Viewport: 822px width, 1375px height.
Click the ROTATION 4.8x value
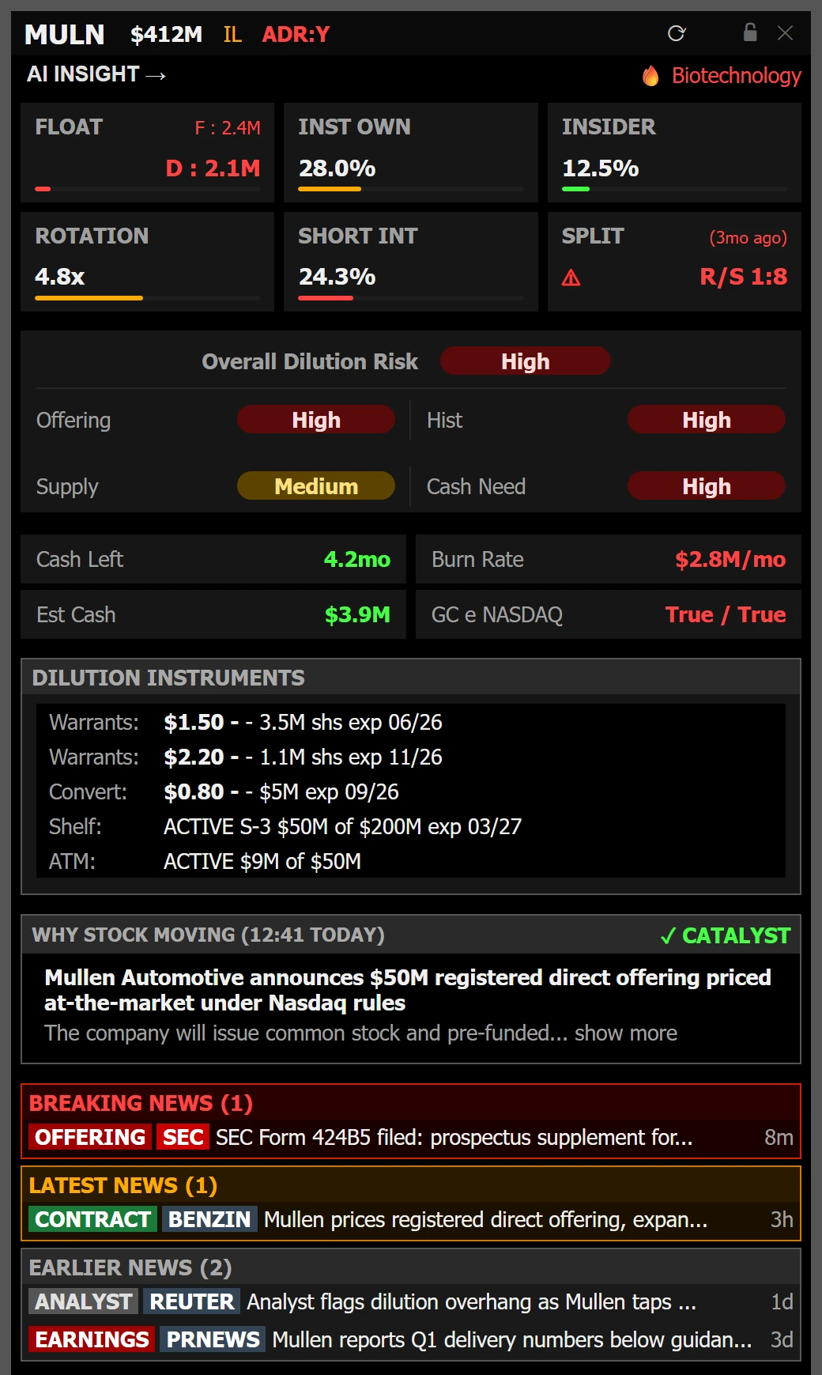coord(60,277)
